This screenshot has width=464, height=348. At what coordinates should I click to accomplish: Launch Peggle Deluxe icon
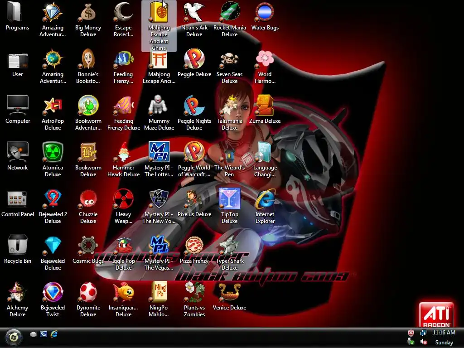point(194,59)
